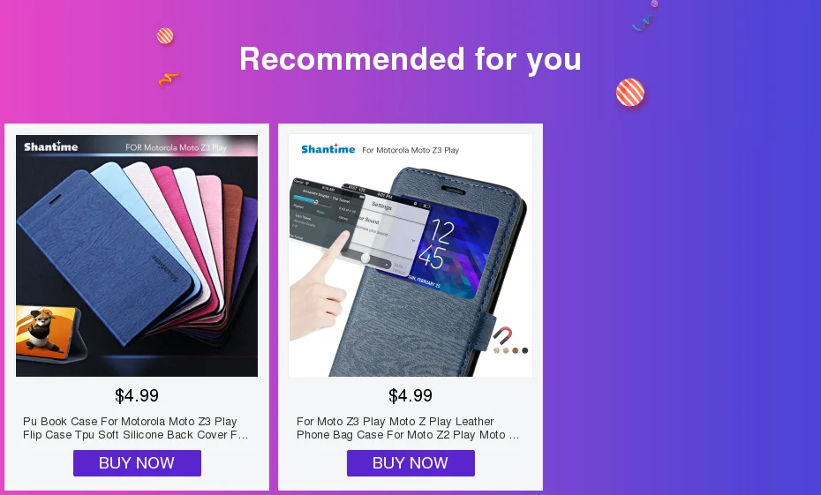
Task: Click the orange squiggle confetti decoration
Action: [169, 79]
